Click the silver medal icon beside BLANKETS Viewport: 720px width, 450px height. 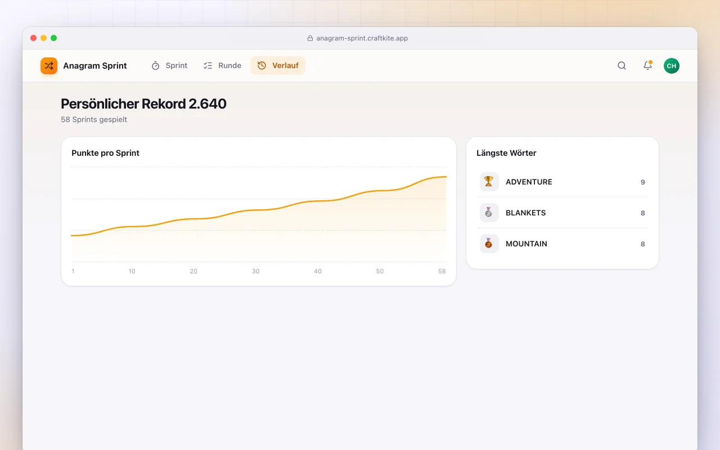coord(489,213)
